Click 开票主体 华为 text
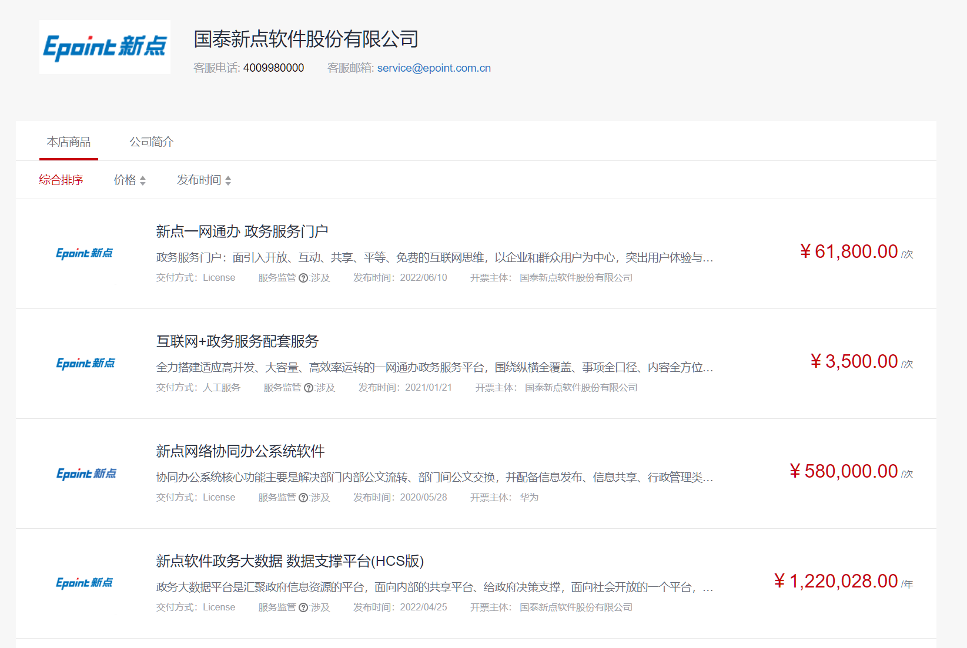967x648 pixels. [x=504, y=498]
